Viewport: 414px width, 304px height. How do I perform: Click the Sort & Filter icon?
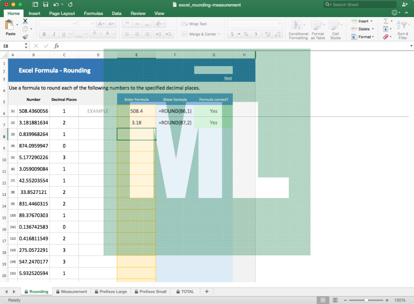click(x=403, y=29)
